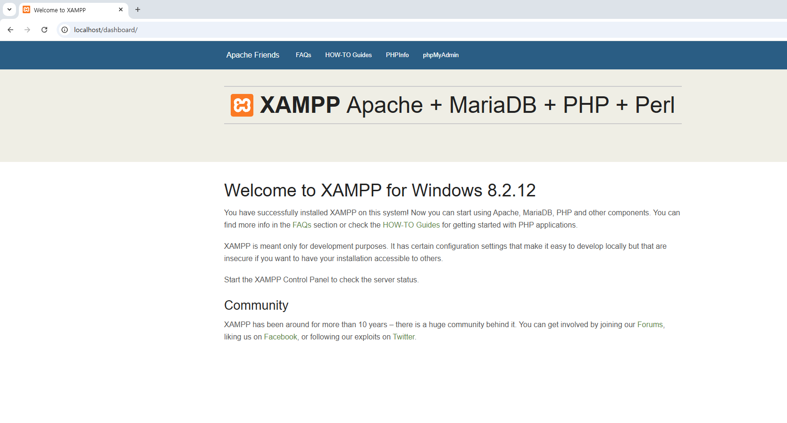787x423 pixels.
Task: Reload the page with the refresh icon
Action: click(x=44, y=30)
